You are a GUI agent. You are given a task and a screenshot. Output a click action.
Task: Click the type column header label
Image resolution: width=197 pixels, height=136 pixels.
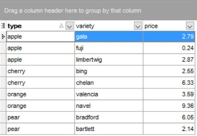click(15, 26)
